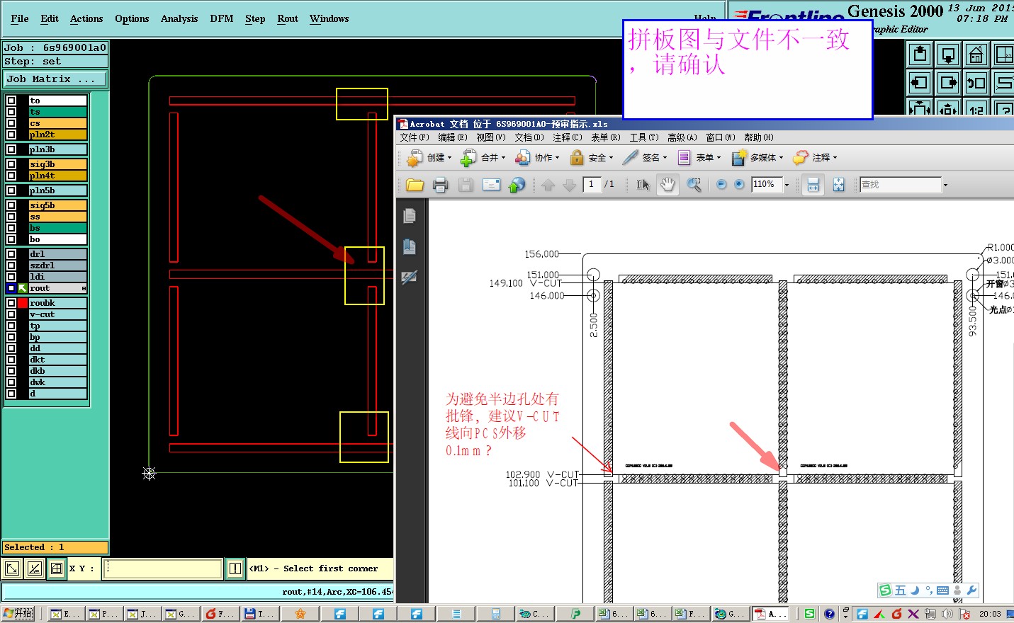
Task: Open Acrobat 视图(V) menu
Action: coord(491,137)
